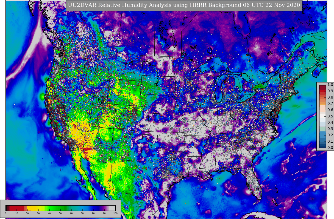The image size is (334, 219).
Task: Click the 0.4 label on right colorbar
Action: [x=330, y=123]
